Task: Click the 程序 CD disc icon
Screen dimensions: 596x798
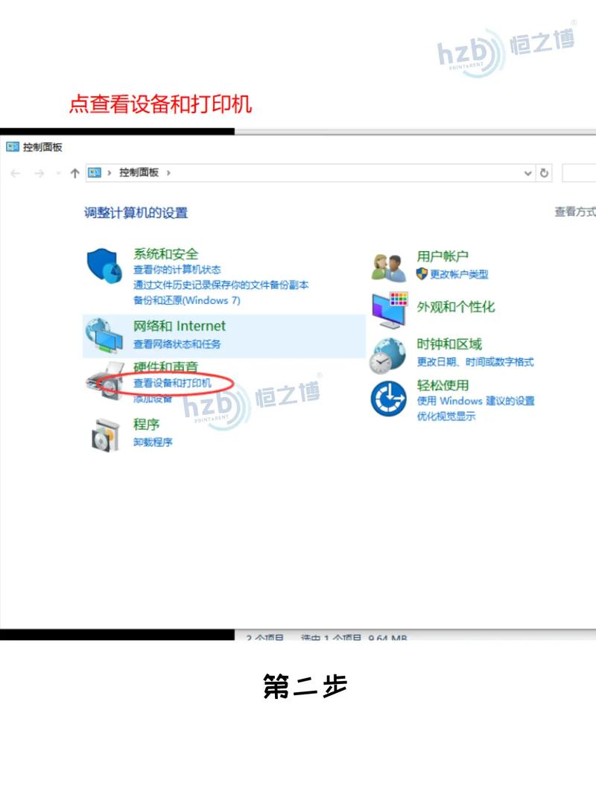Action: pyautogui.click(x=104, y=432)
